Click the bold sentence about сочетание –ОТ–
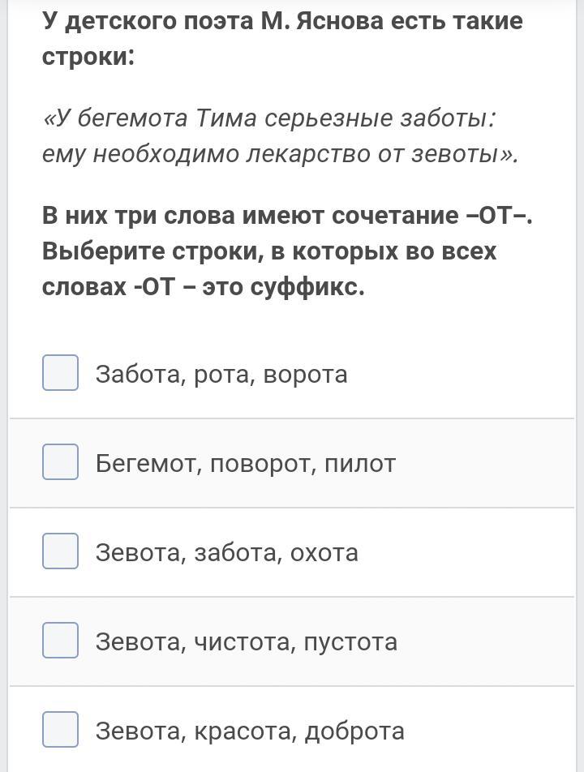This screenshot has width=584, height=772. (287, 216)
